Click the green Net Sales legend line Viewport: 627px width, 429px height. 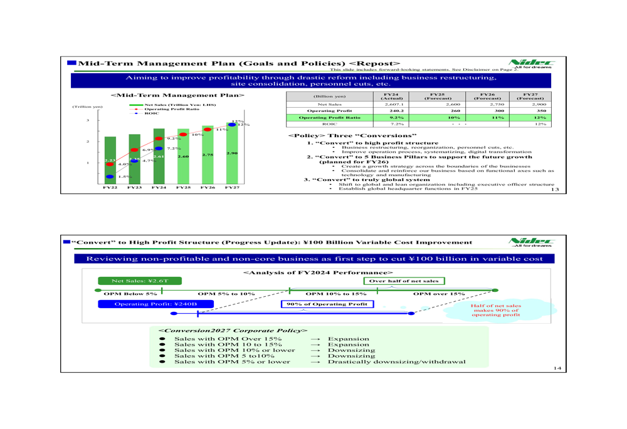click(135, 105)
